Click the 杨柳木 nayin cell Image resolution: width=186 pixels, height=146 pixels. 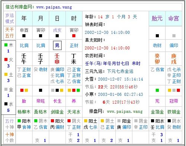coord(24,112)
